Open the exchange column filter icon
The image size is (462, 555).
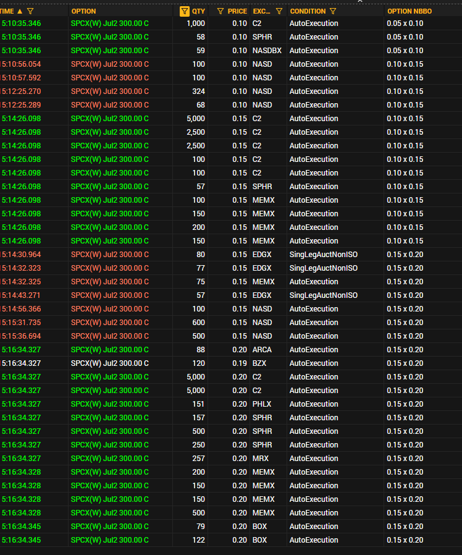pos(279,11)
